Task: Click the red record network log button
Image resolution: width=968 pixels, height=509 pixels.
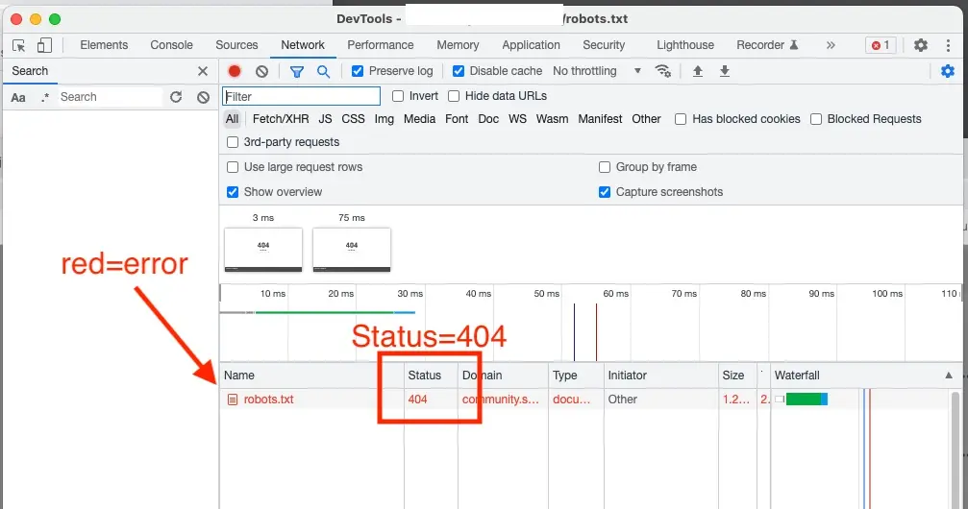Action: pos(235,71)
